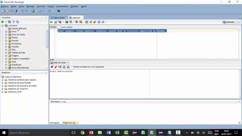Image resolution: width=242 pixels, height=136 pixels.
Task: Collapse the cursoJava connection node
Action: coord(3,26)
